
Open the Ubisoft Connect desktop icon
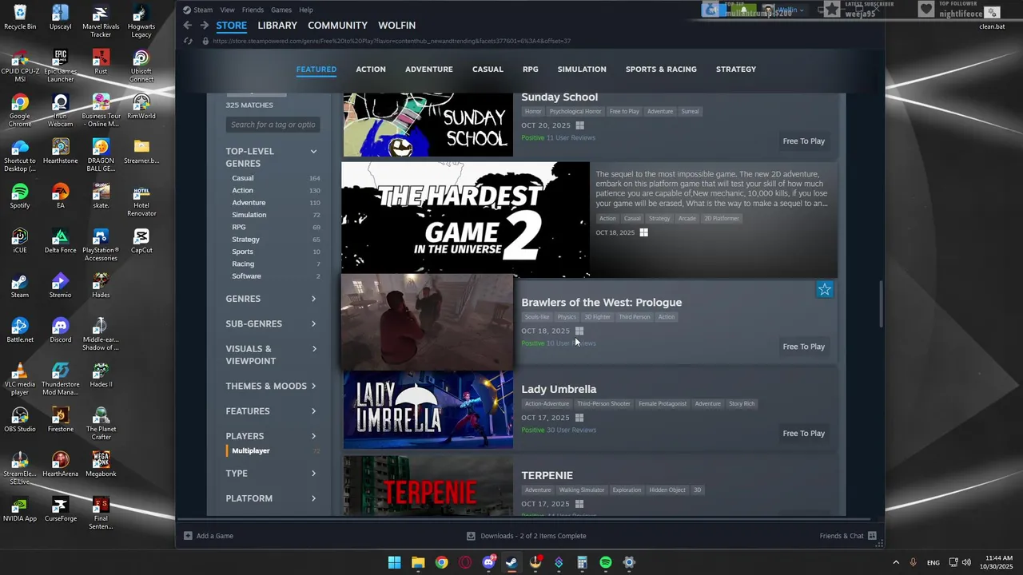pyautogui.click(x=141, y=65)
